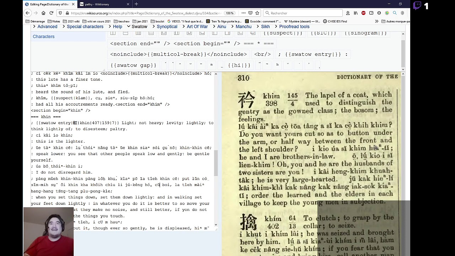Screen dimensions: 455x256
Task: Open the browser home page icon
Action: (43, 13)
